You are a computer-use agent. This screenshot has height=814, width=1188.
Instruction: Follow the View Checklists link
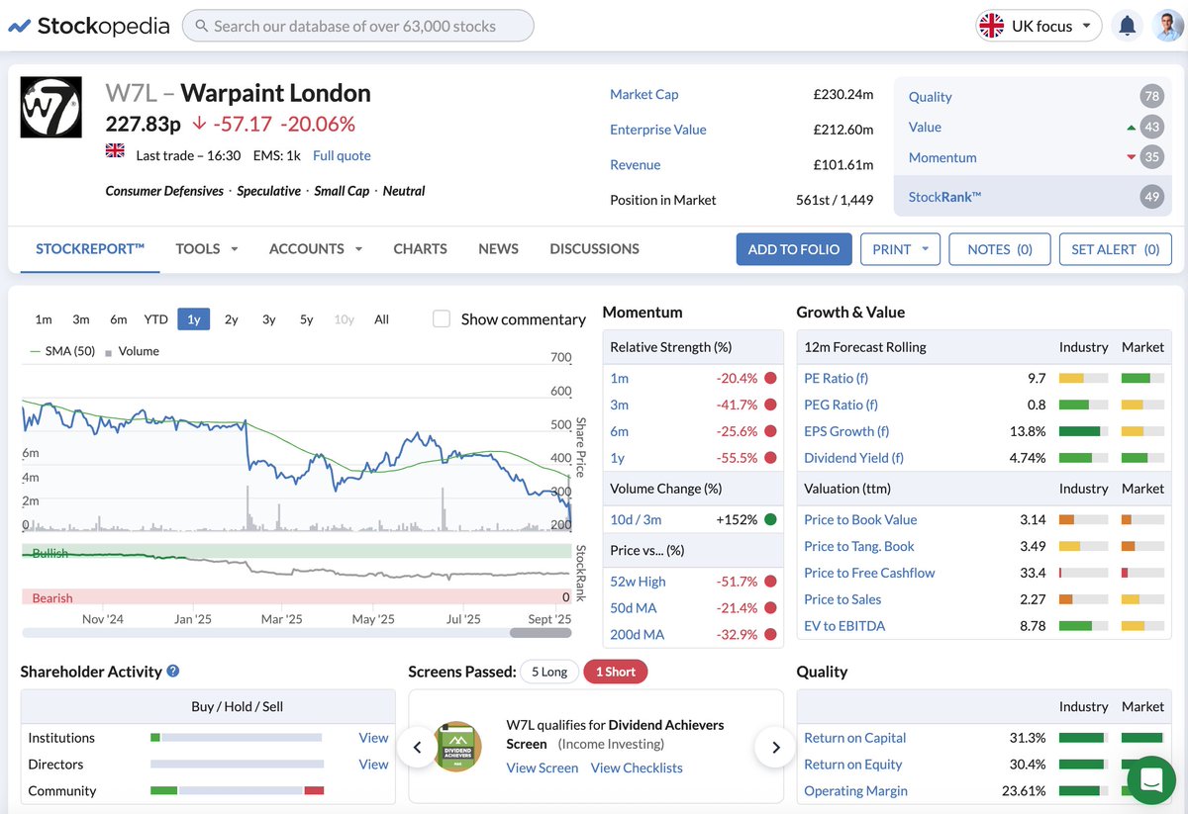637,768
